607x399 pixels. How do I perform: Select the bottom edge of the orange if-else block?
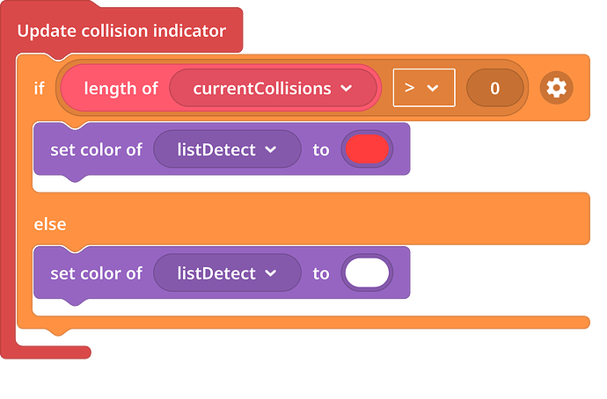click(x=303, y=323)
